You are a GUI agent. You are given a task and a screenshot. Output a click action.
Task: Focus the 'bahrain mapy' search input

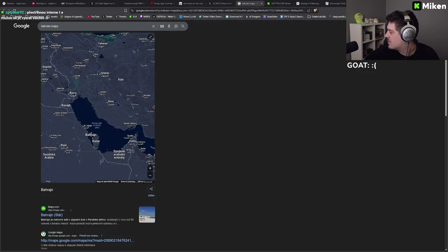pos(94,26)
